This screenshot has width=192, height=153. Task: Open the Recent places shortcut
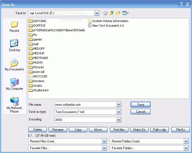(14, 26)
